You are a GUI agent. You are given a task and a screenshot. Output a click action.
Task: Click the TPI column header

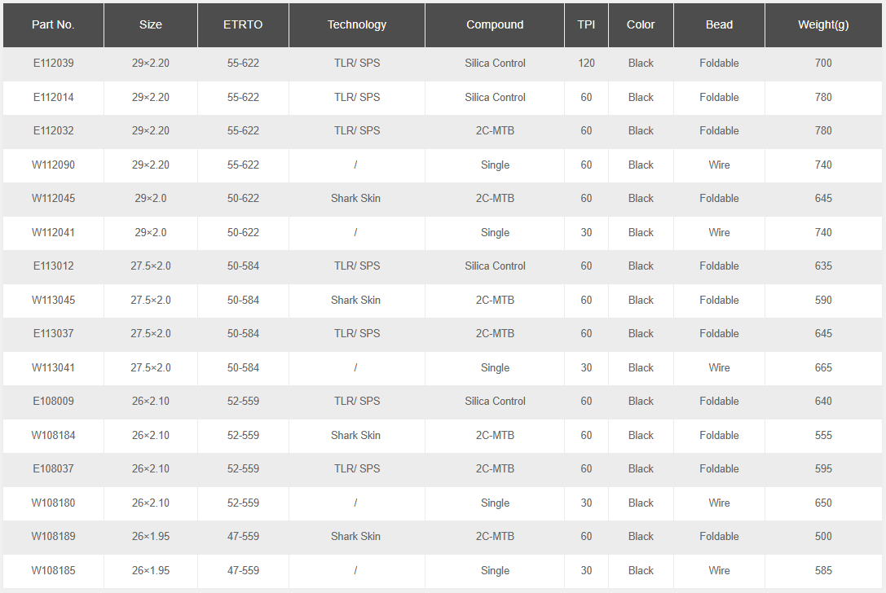point(586,24)
